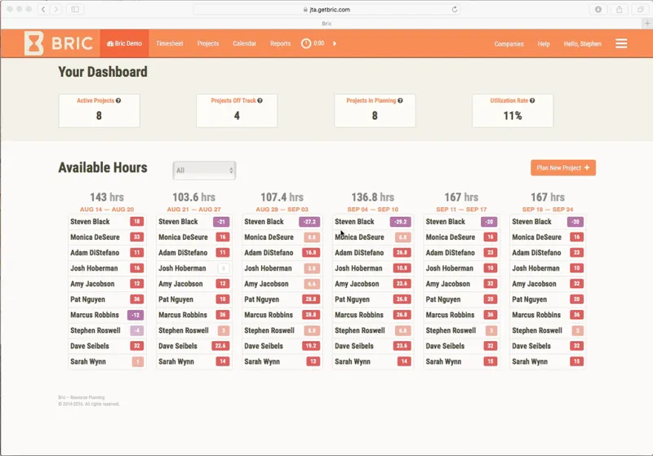Click Projects Off Track help icon

tap(260, 100)
